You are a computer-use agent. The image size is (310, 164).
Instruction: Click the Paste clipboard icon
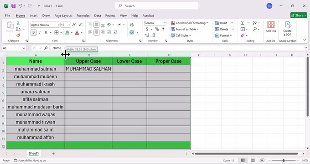(10, 26)
